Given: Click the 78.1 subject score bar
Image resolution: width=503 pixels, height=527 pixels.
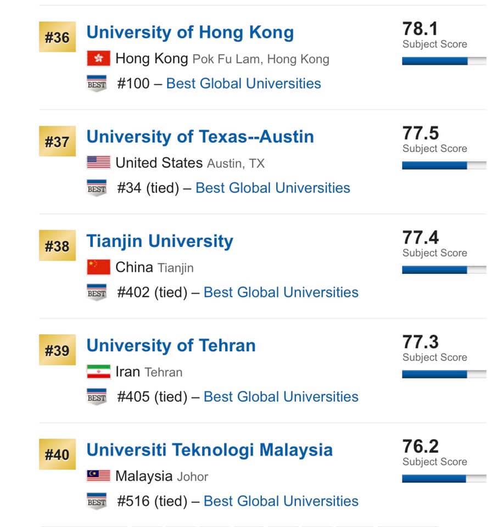Looking at the screenshot, I should tap(444, 61).
